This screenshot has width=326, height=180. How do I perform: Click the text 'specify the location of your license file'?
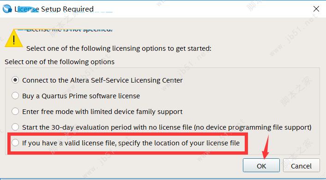[x=179, y=143]
